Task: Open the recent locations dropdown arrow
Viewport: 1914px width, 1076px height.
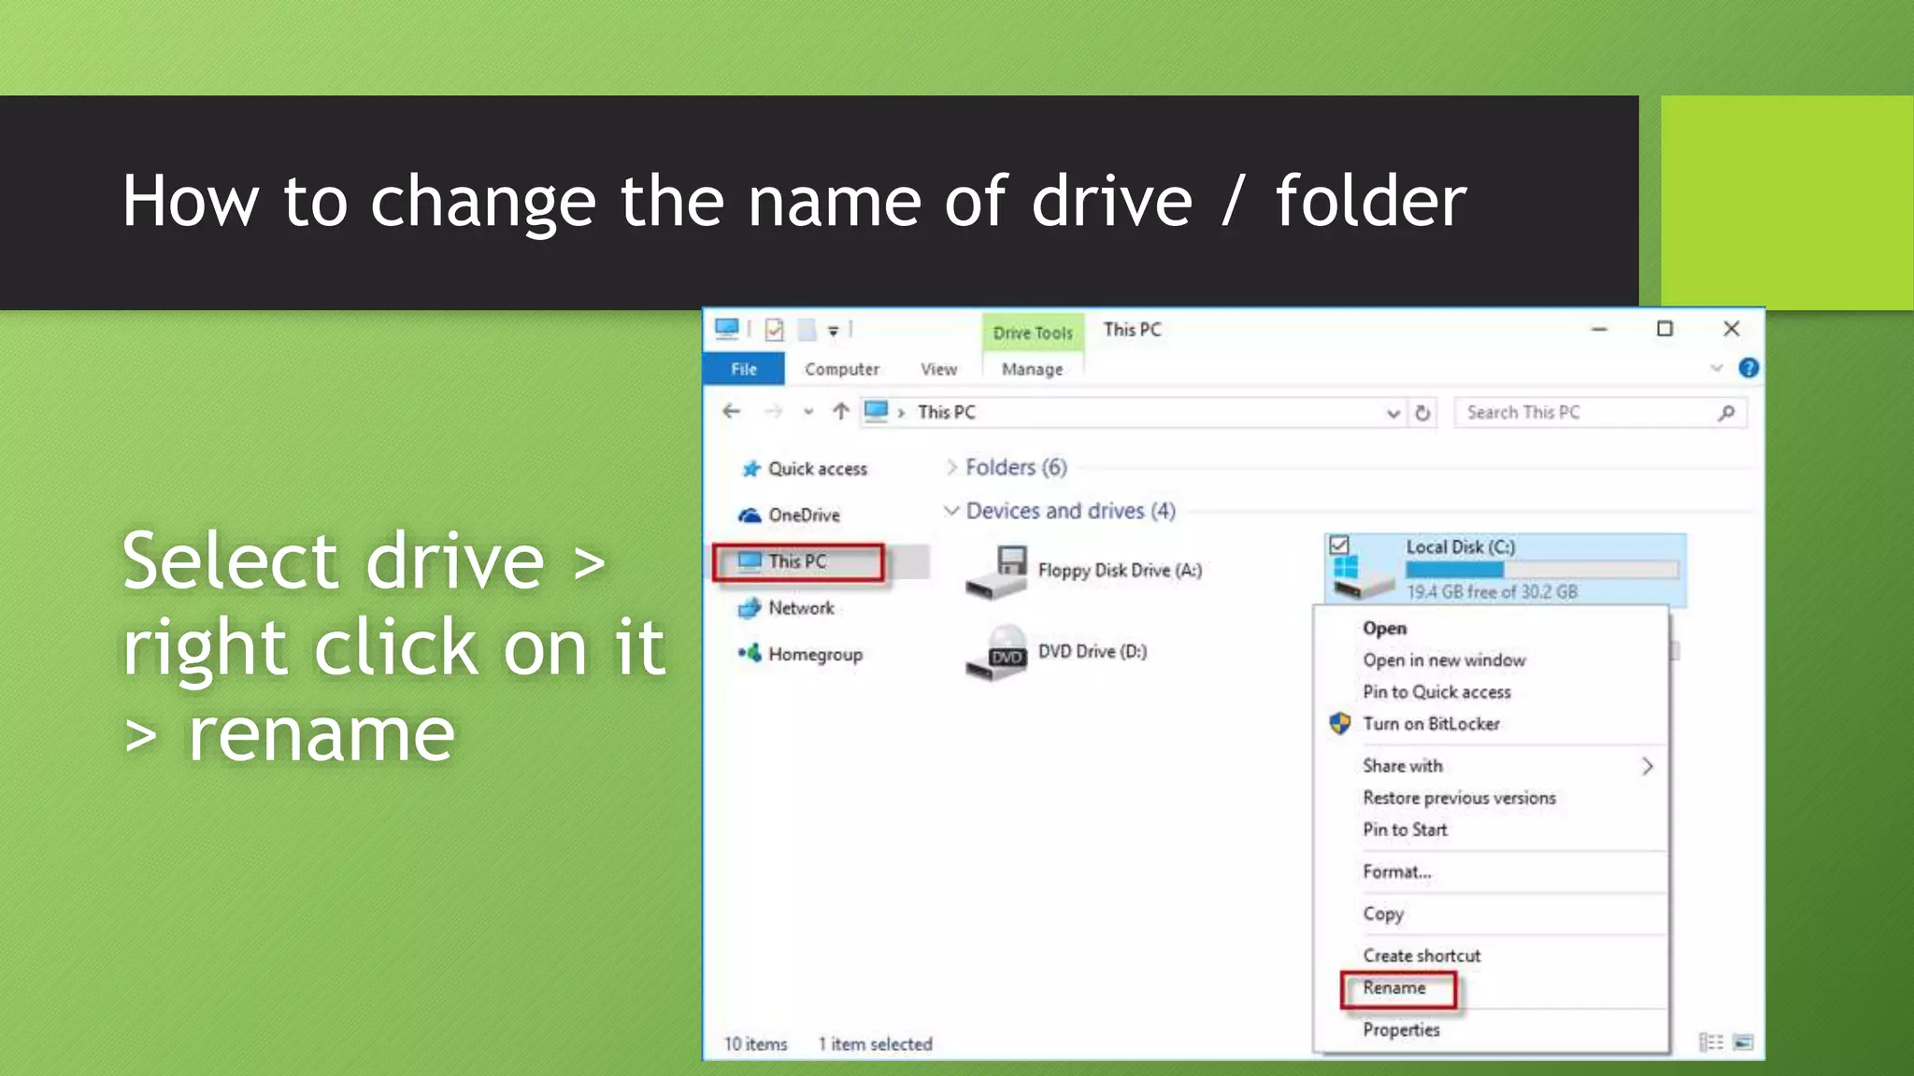Action: 808,412
